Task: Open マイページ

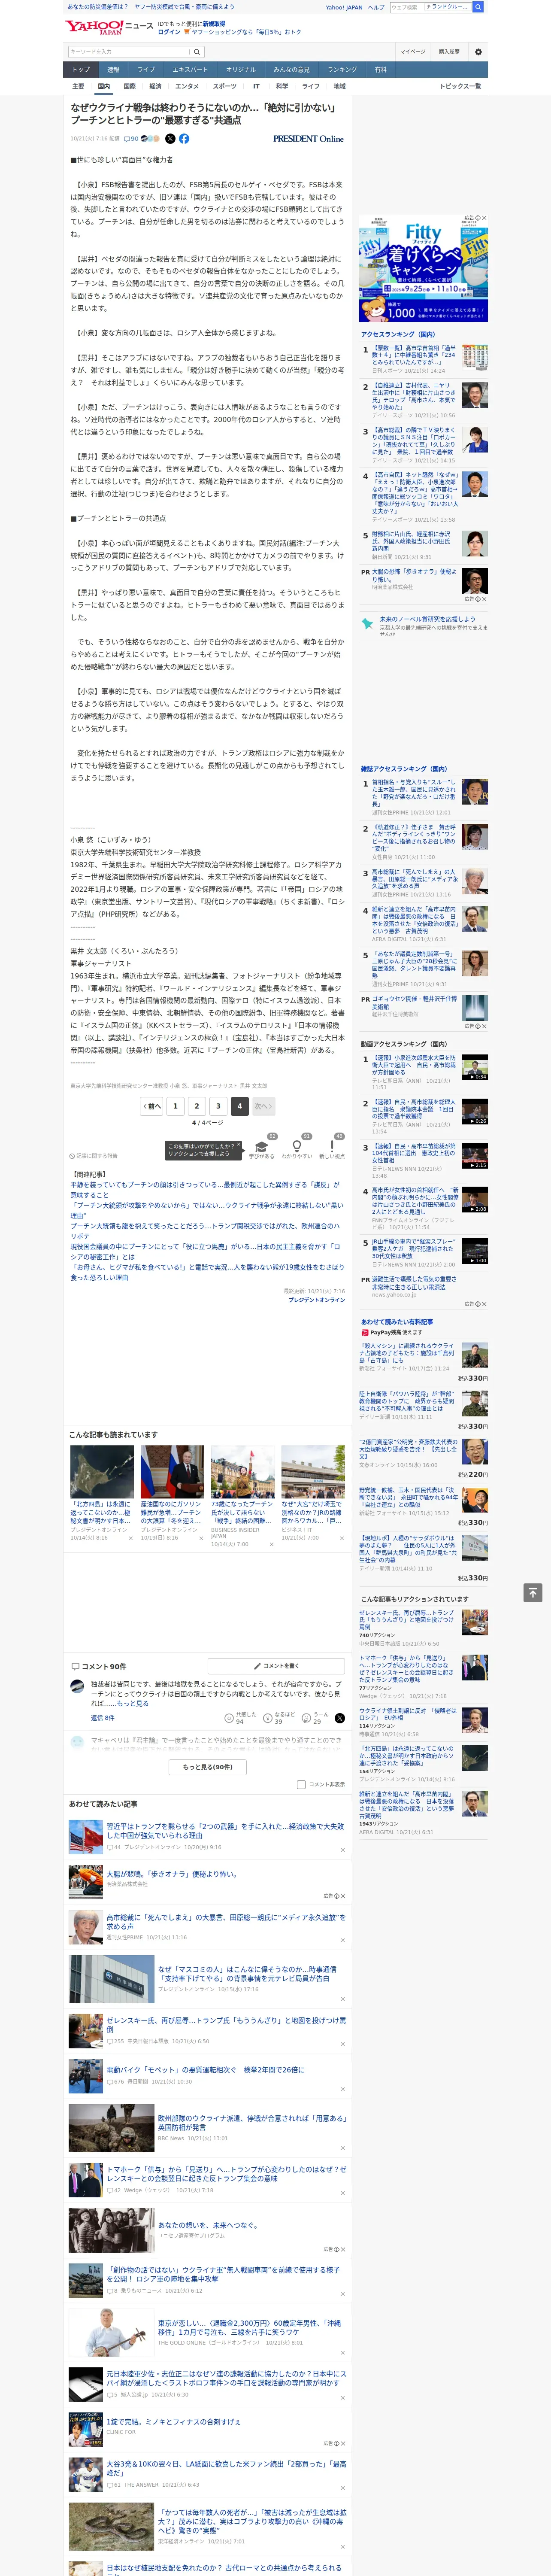Action: (x=412, y=52)
